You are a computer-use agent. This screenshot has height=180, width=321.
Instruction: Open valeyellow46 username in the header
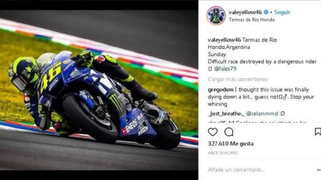coord(245,12)
